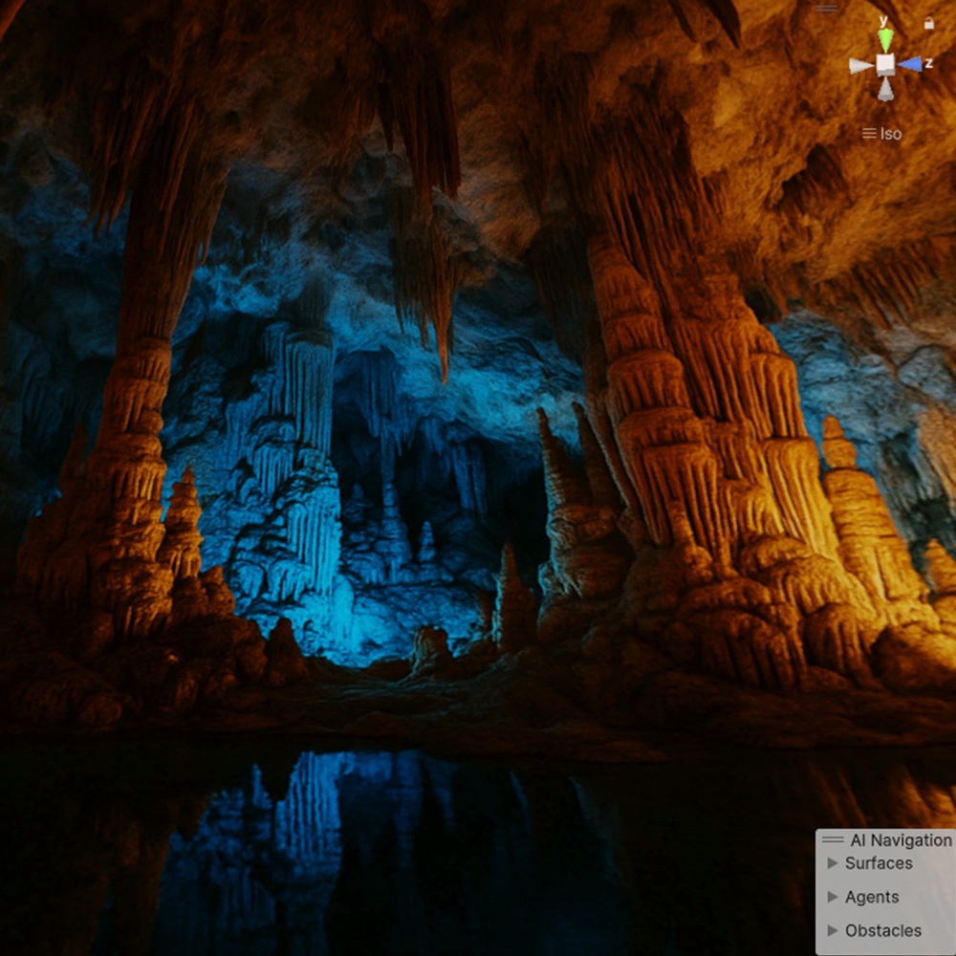
Task: Click the AI Navigation overlay handle lines
Action: pyautogui.click(x=833, y=839)
